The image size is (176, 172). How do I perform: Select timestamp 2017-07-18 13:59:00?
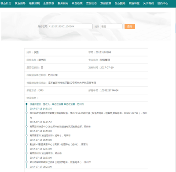click(41, 131)
